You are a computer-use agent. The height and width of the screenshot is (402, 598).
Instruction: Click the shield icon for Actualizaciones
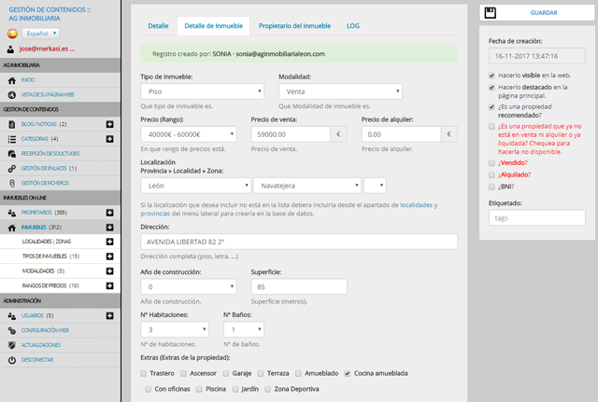(x=12, y=345)
